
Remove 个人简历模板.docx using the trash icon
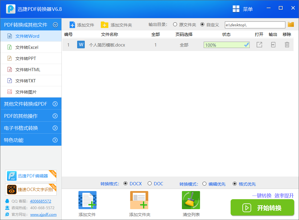click(x=286, y=44)
